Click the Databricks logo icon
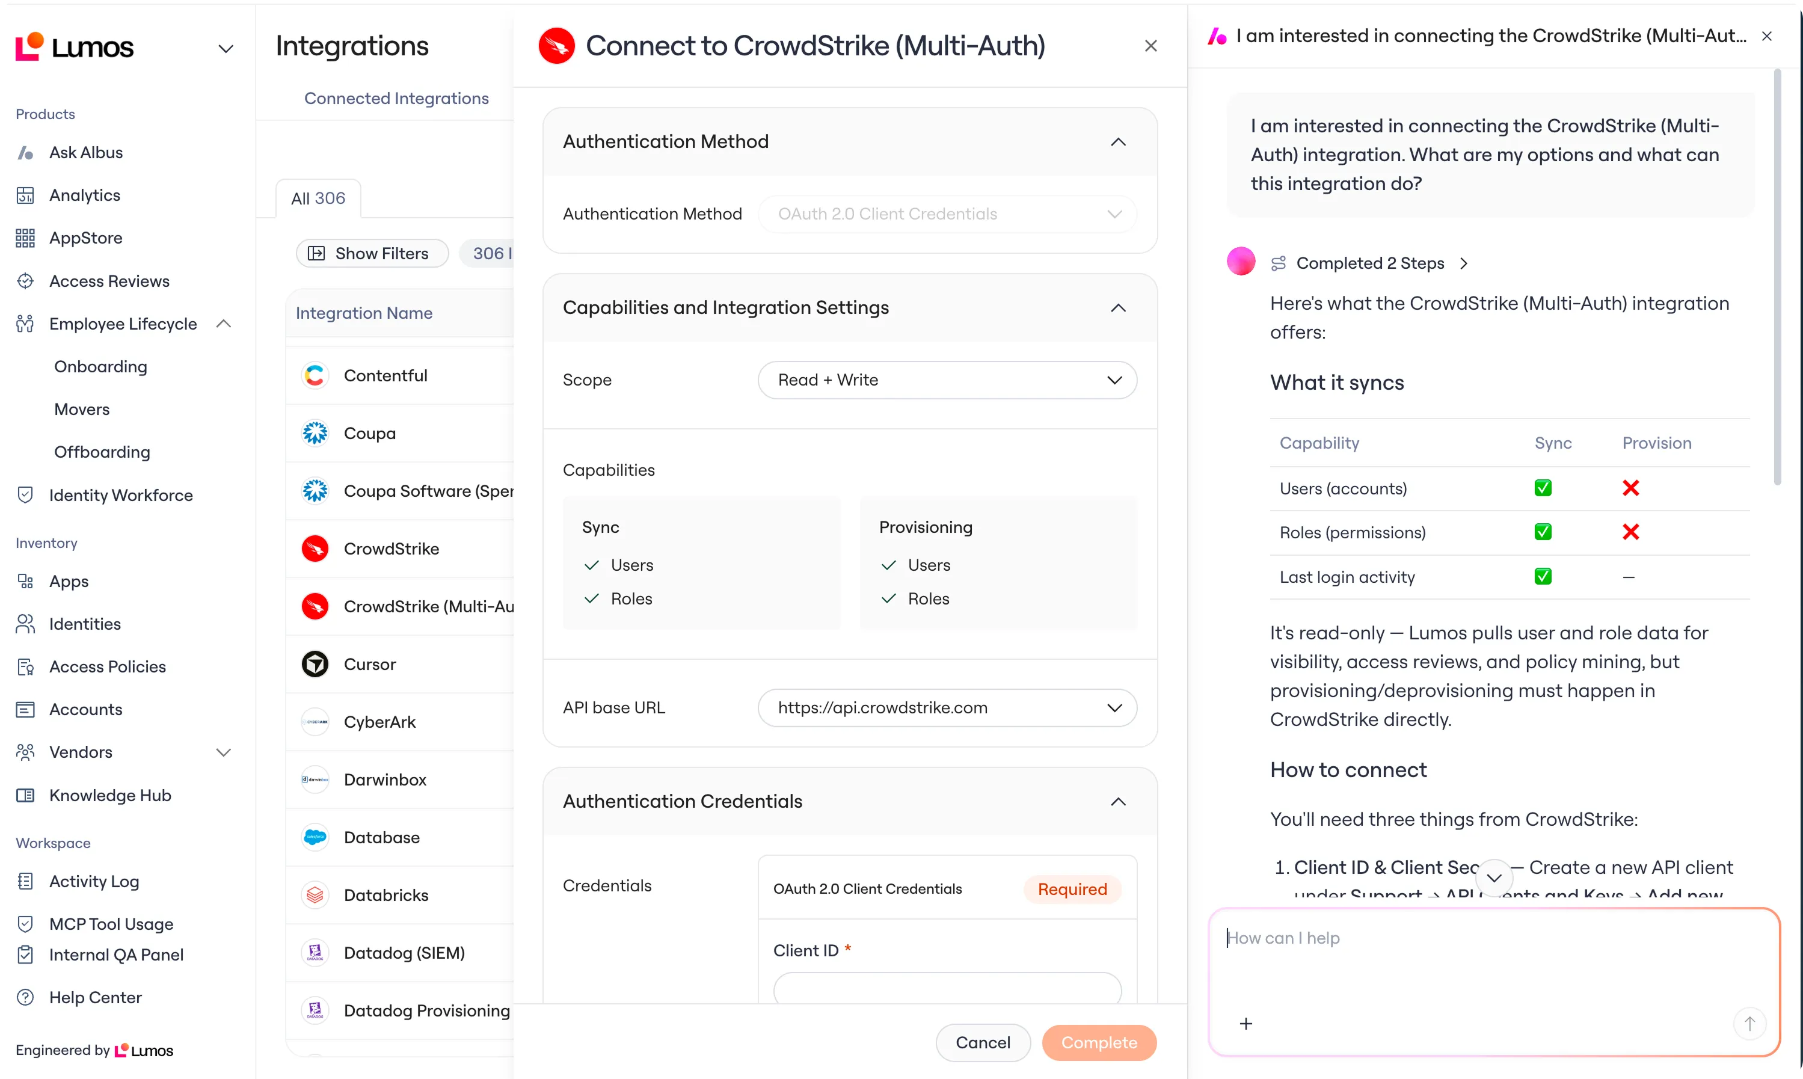Screen dimensions: 1803x1079 coord(315,895)
